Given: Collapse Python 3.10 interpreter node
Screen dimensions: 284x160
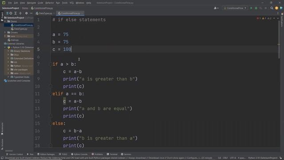Looking at the screenshot, I should [5, 48].
